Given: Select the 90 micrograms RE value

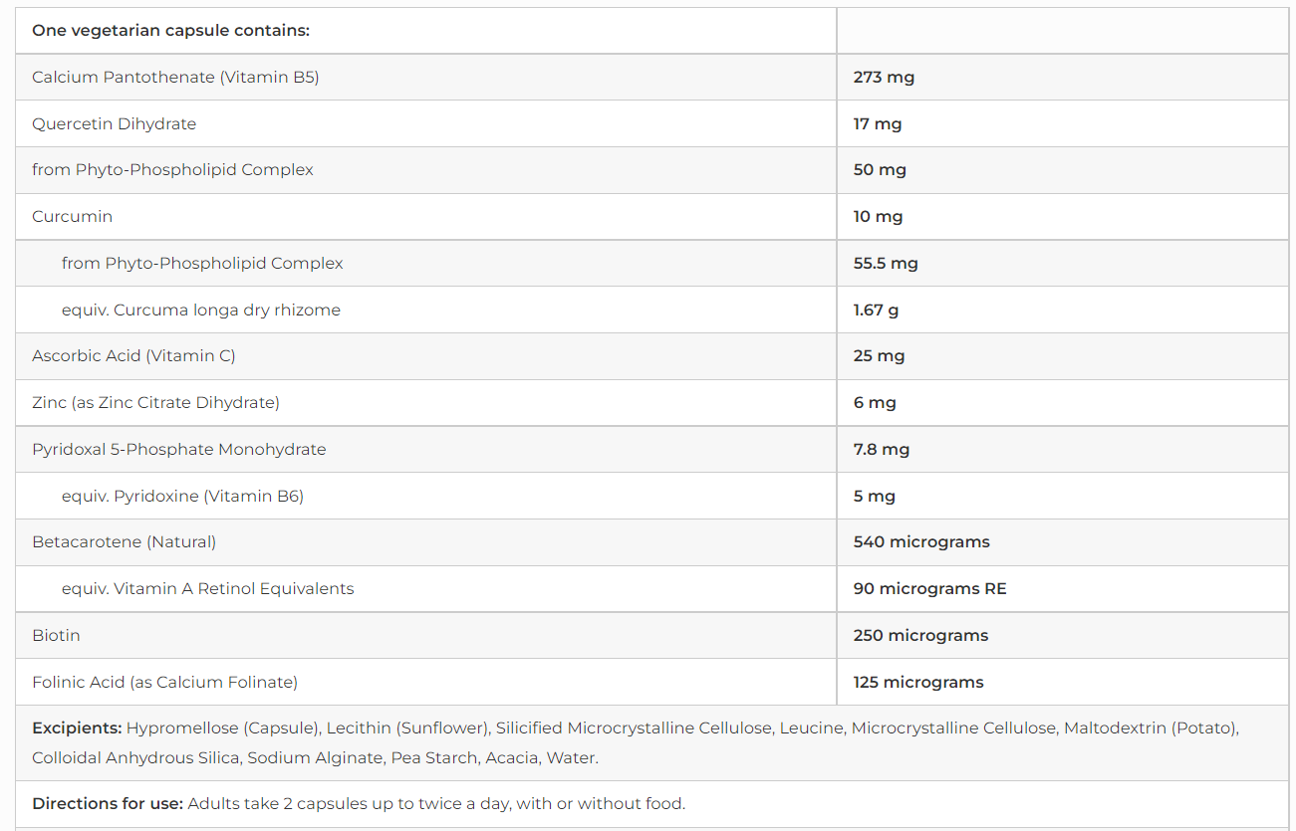Looking at the screenshot, I should click(929, 588).
